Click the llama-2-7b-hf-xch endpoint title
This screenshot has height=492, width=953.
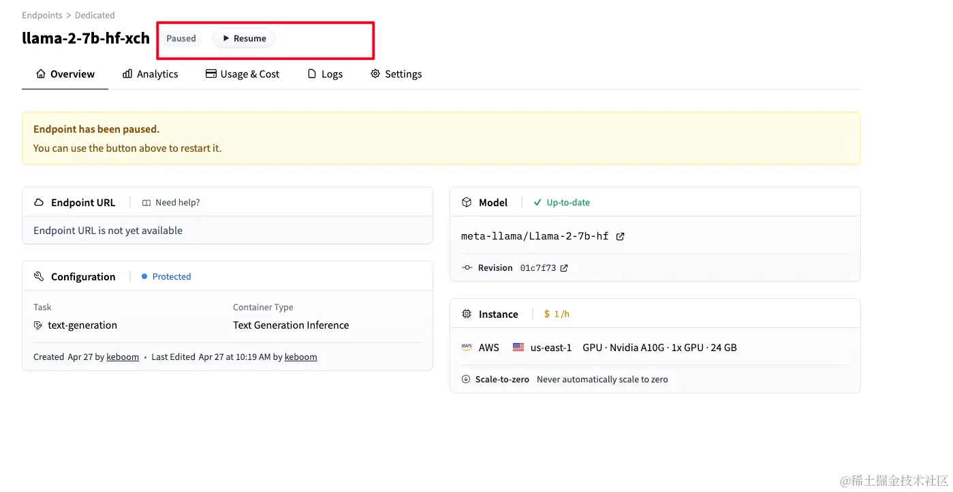coord(86,38)
